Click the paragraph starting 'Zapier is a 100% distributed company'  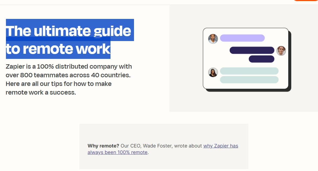click(69, 79)
